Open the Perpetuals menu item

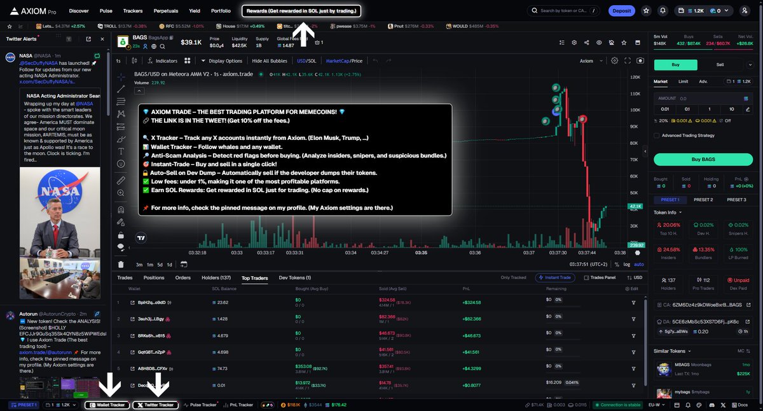[166, 11]
